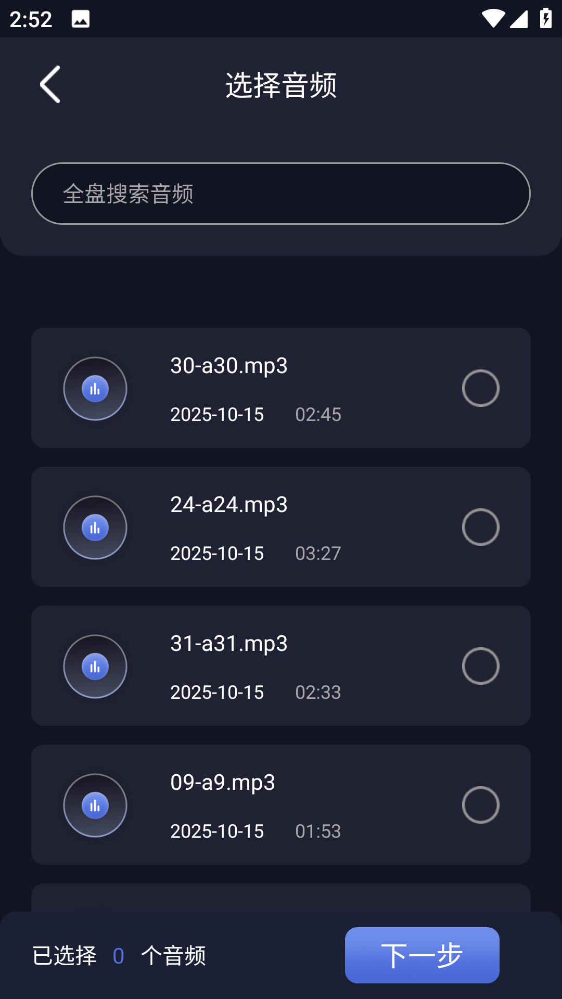Tap the audio icon for 24-a24.mp3

tap(95, 528)
